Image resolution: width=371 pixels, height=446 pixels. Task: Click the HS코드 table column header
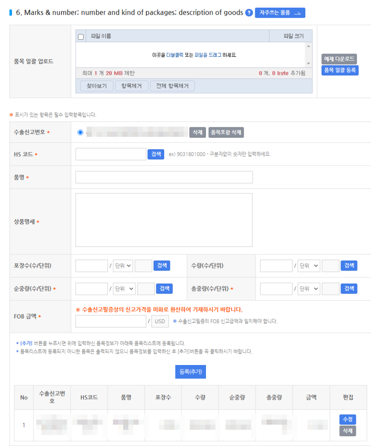pos(89,397)
